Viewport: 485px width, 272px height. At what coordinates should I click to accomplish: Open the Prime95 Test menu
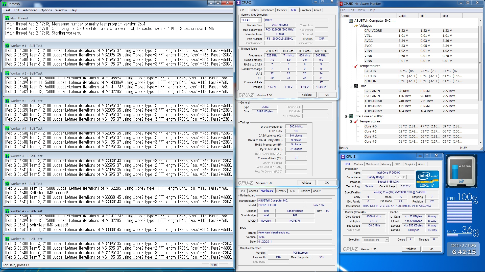(7, 10)
